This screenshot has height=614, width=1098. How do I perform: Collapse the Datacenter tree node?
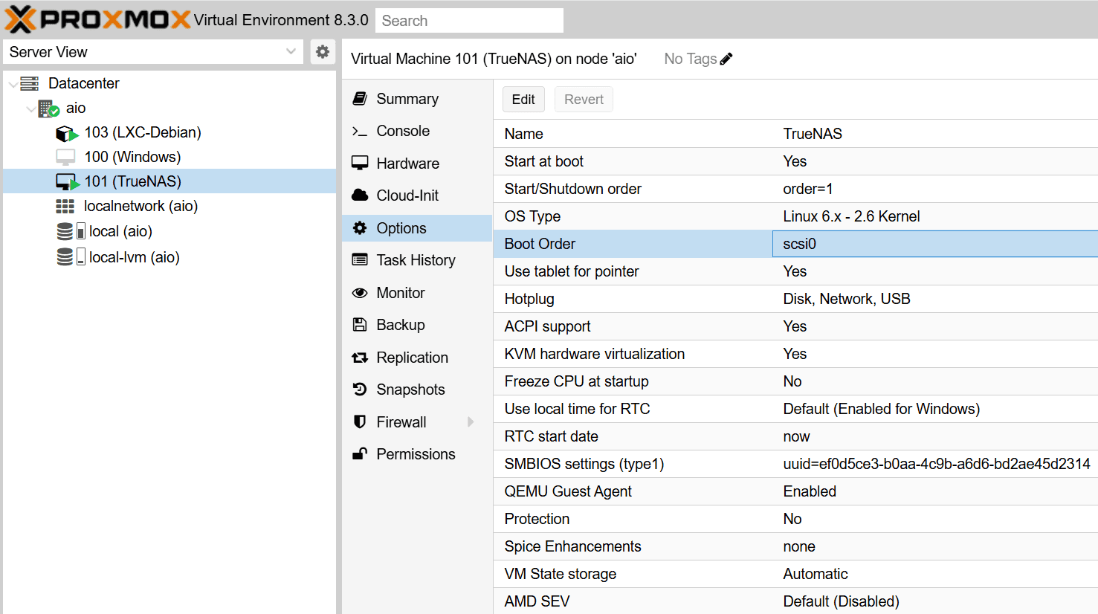[13, 84]
